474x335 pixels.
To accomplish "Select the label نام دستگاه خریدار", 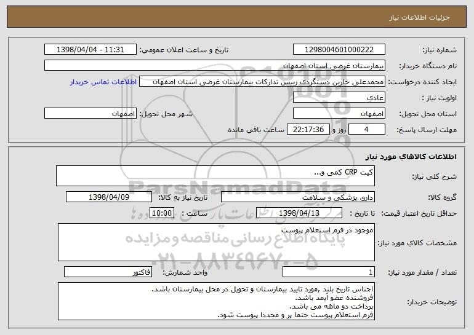I will [x=428, y=66].
